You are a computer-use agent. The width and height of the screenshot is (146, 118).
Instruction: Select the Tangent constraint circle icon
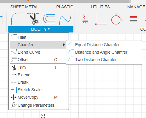[117, 19]
